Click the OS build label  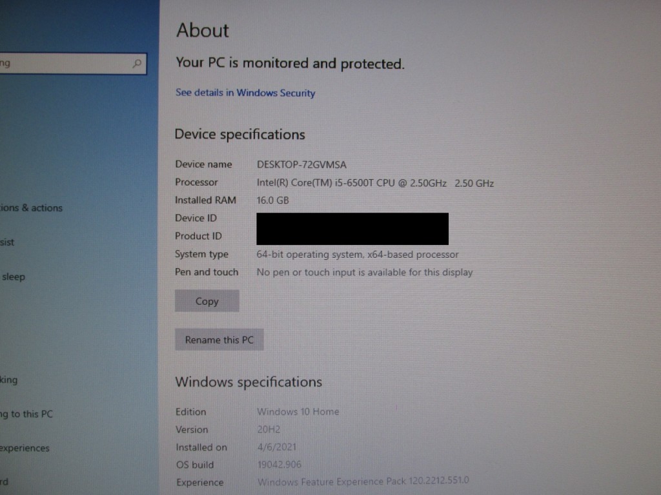point(195,465)
